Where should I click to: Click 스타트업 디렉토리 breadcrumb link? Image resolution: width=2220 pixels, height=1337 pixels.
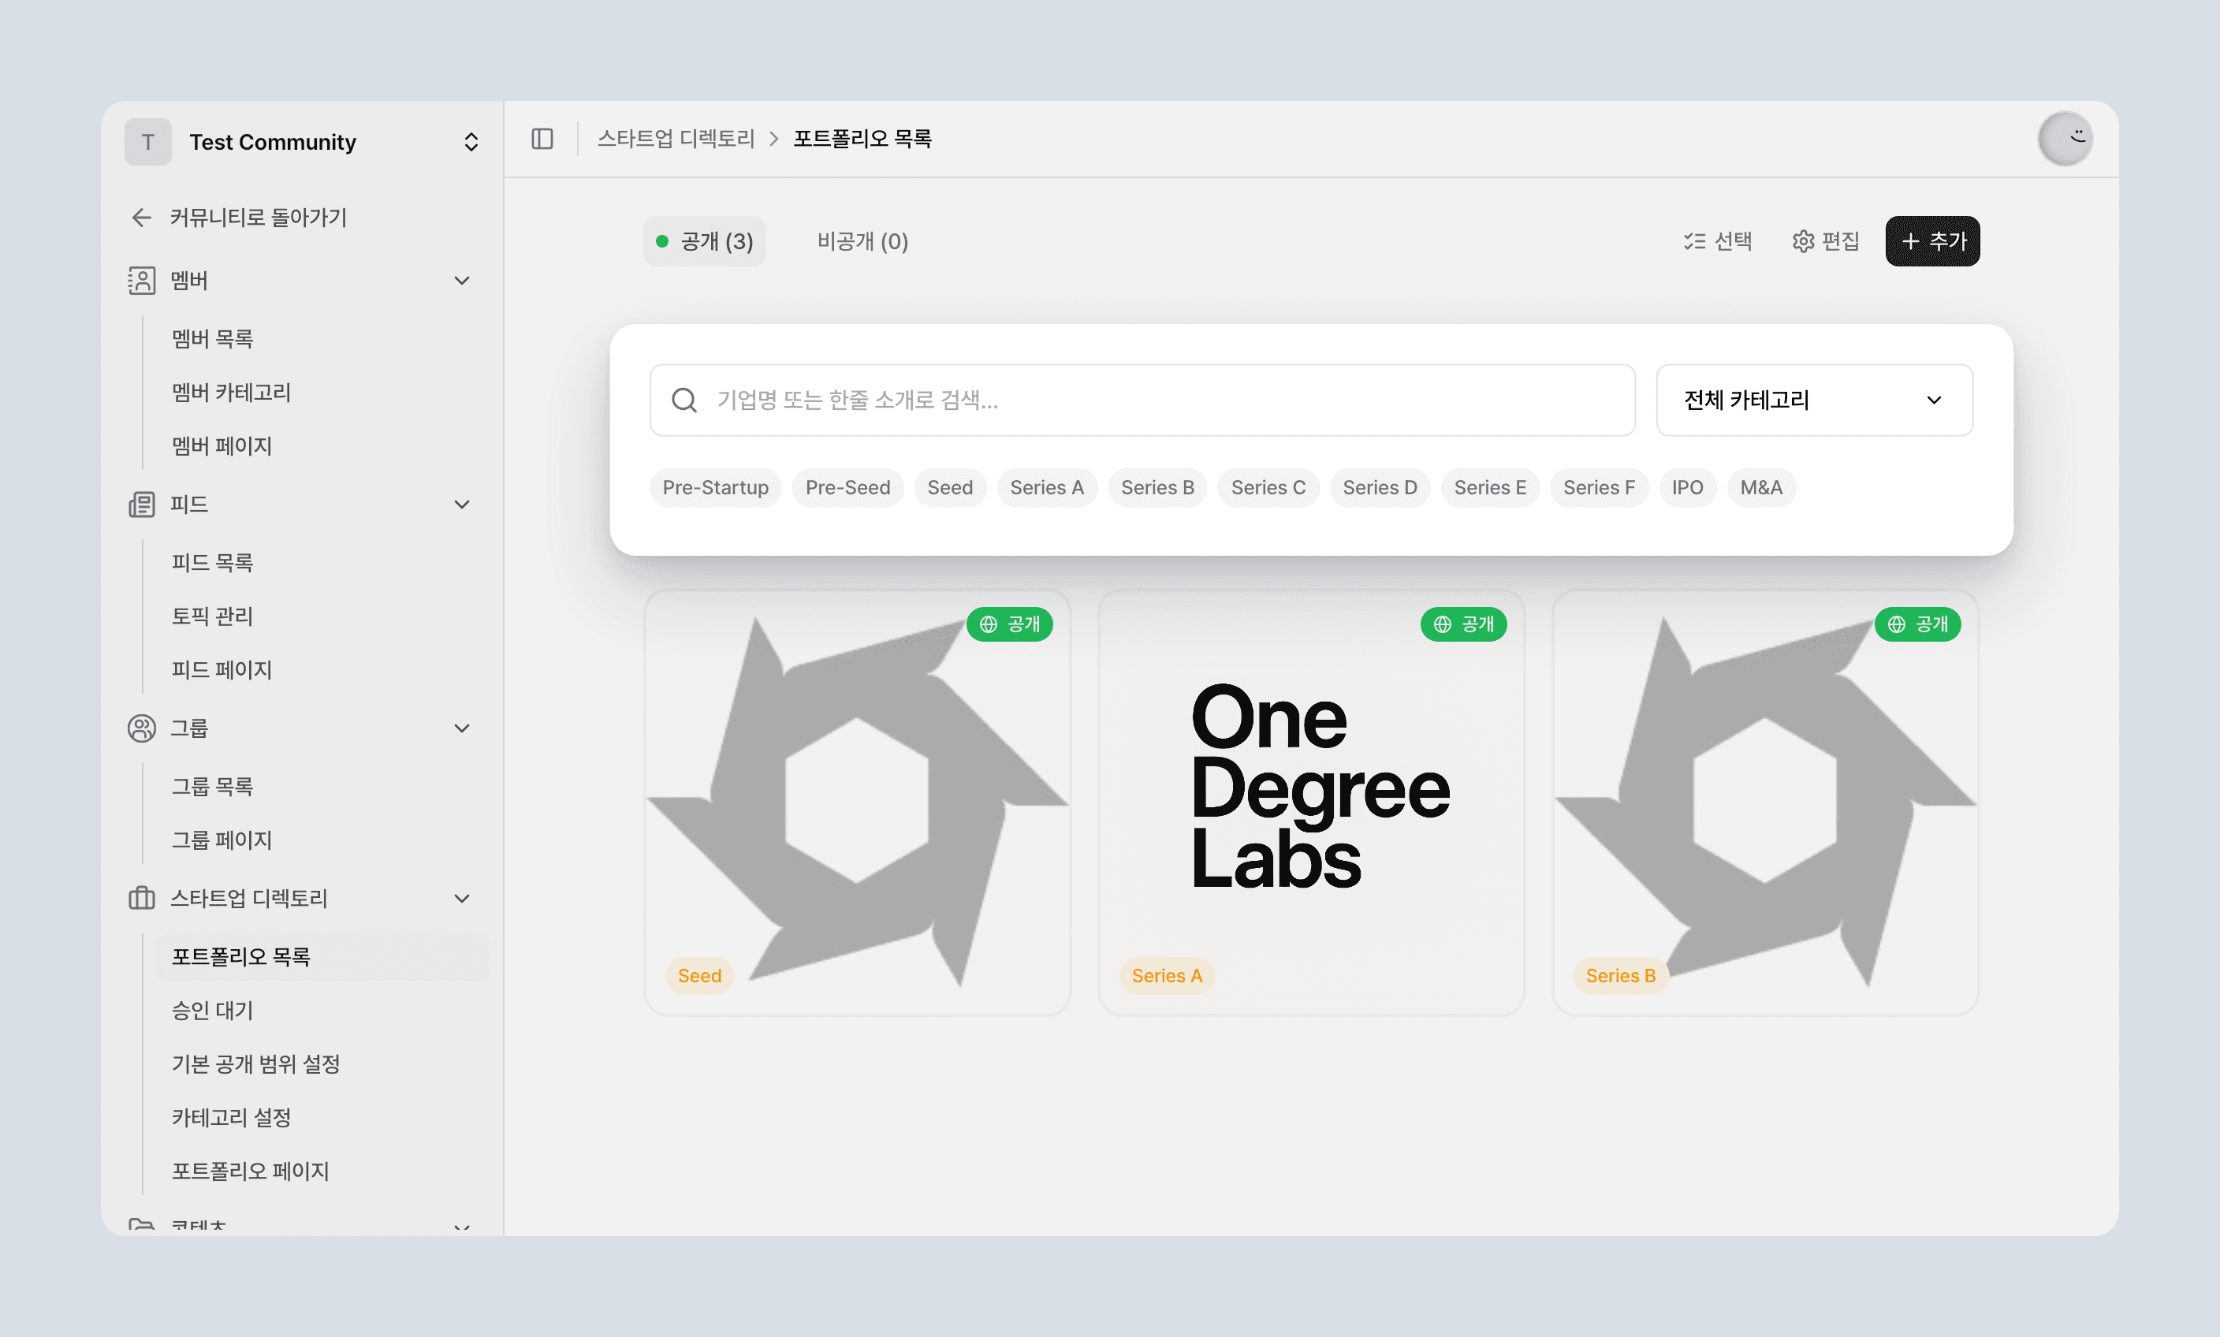coord(676,139)
